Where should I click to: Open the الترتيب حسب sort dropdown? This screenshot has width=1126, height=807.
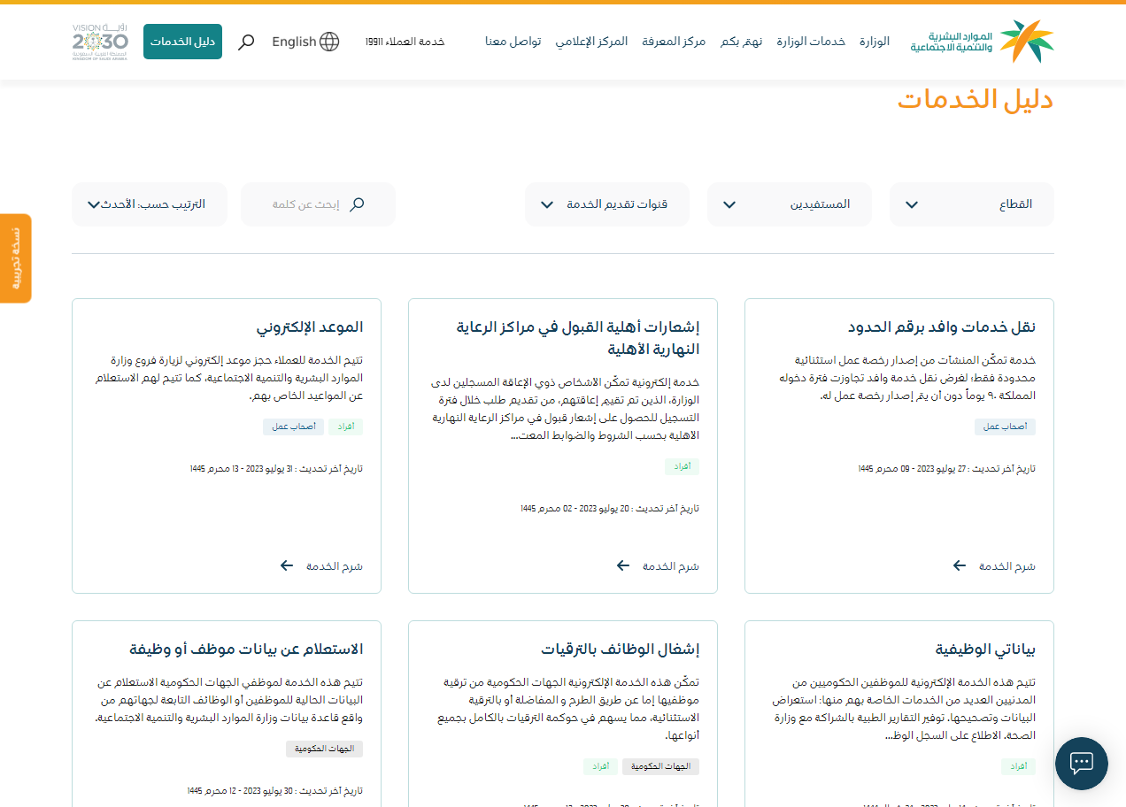click(149, 204)
